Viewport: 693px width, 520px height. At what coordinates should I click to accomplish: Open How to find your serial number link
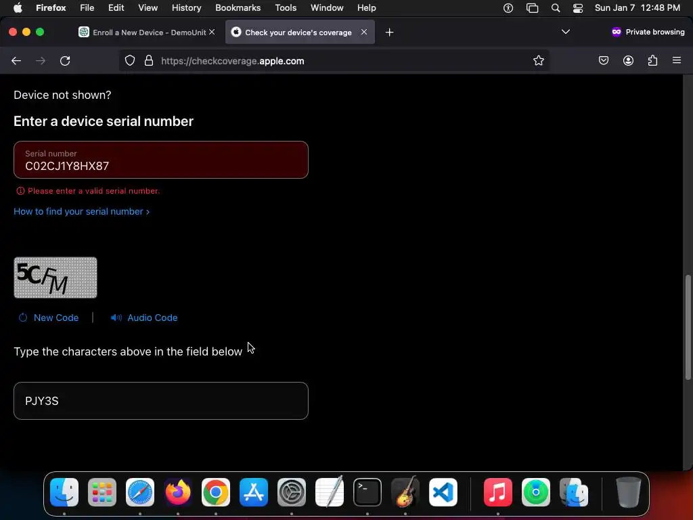[81, 211]
